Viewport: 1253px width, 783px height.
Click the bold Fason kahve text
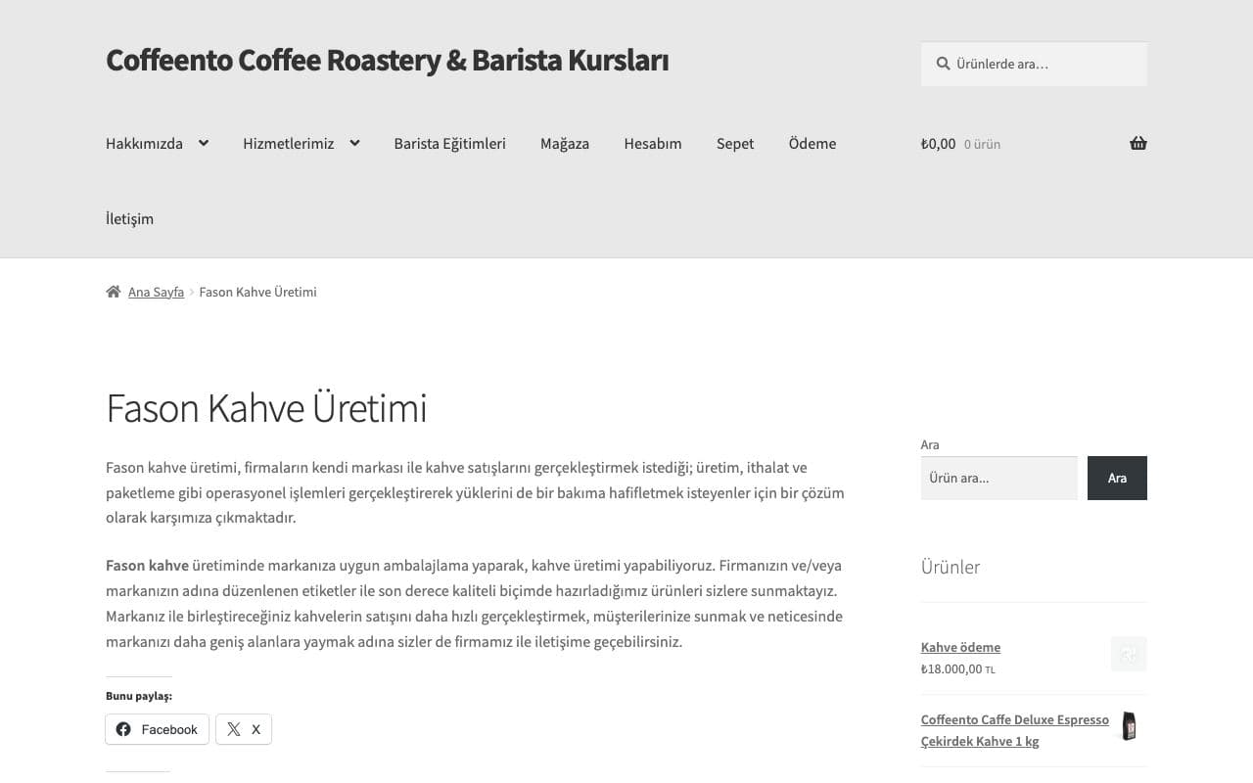pyautogui.click(x=147, y=566)
